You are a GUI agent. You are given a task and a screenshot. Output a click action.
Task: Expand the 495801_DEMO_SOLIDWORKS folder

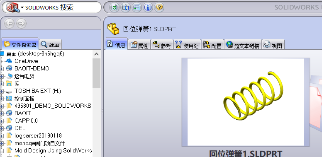2,106
